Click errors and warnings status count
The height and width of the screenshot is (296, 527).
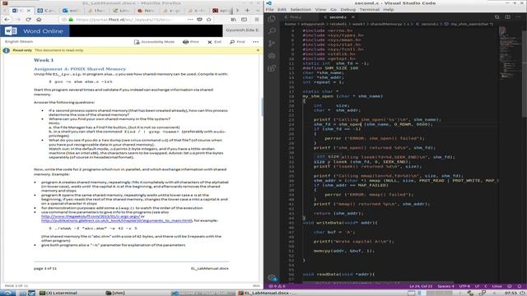click(x=277, y=286)
